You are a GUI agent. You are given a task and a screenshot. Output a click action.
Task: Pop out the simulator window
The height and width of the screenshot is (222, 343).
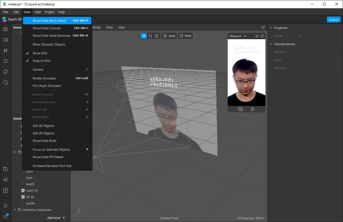(x=262, y=36)
